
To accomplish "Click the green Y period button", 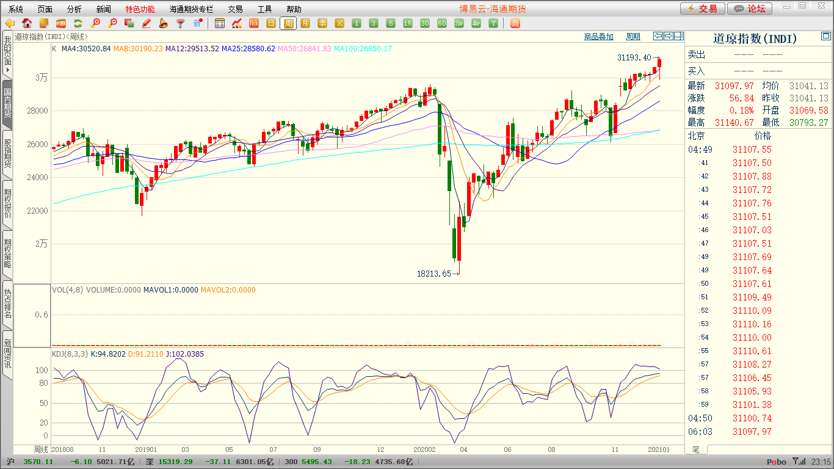I will (x=493, y=23).
